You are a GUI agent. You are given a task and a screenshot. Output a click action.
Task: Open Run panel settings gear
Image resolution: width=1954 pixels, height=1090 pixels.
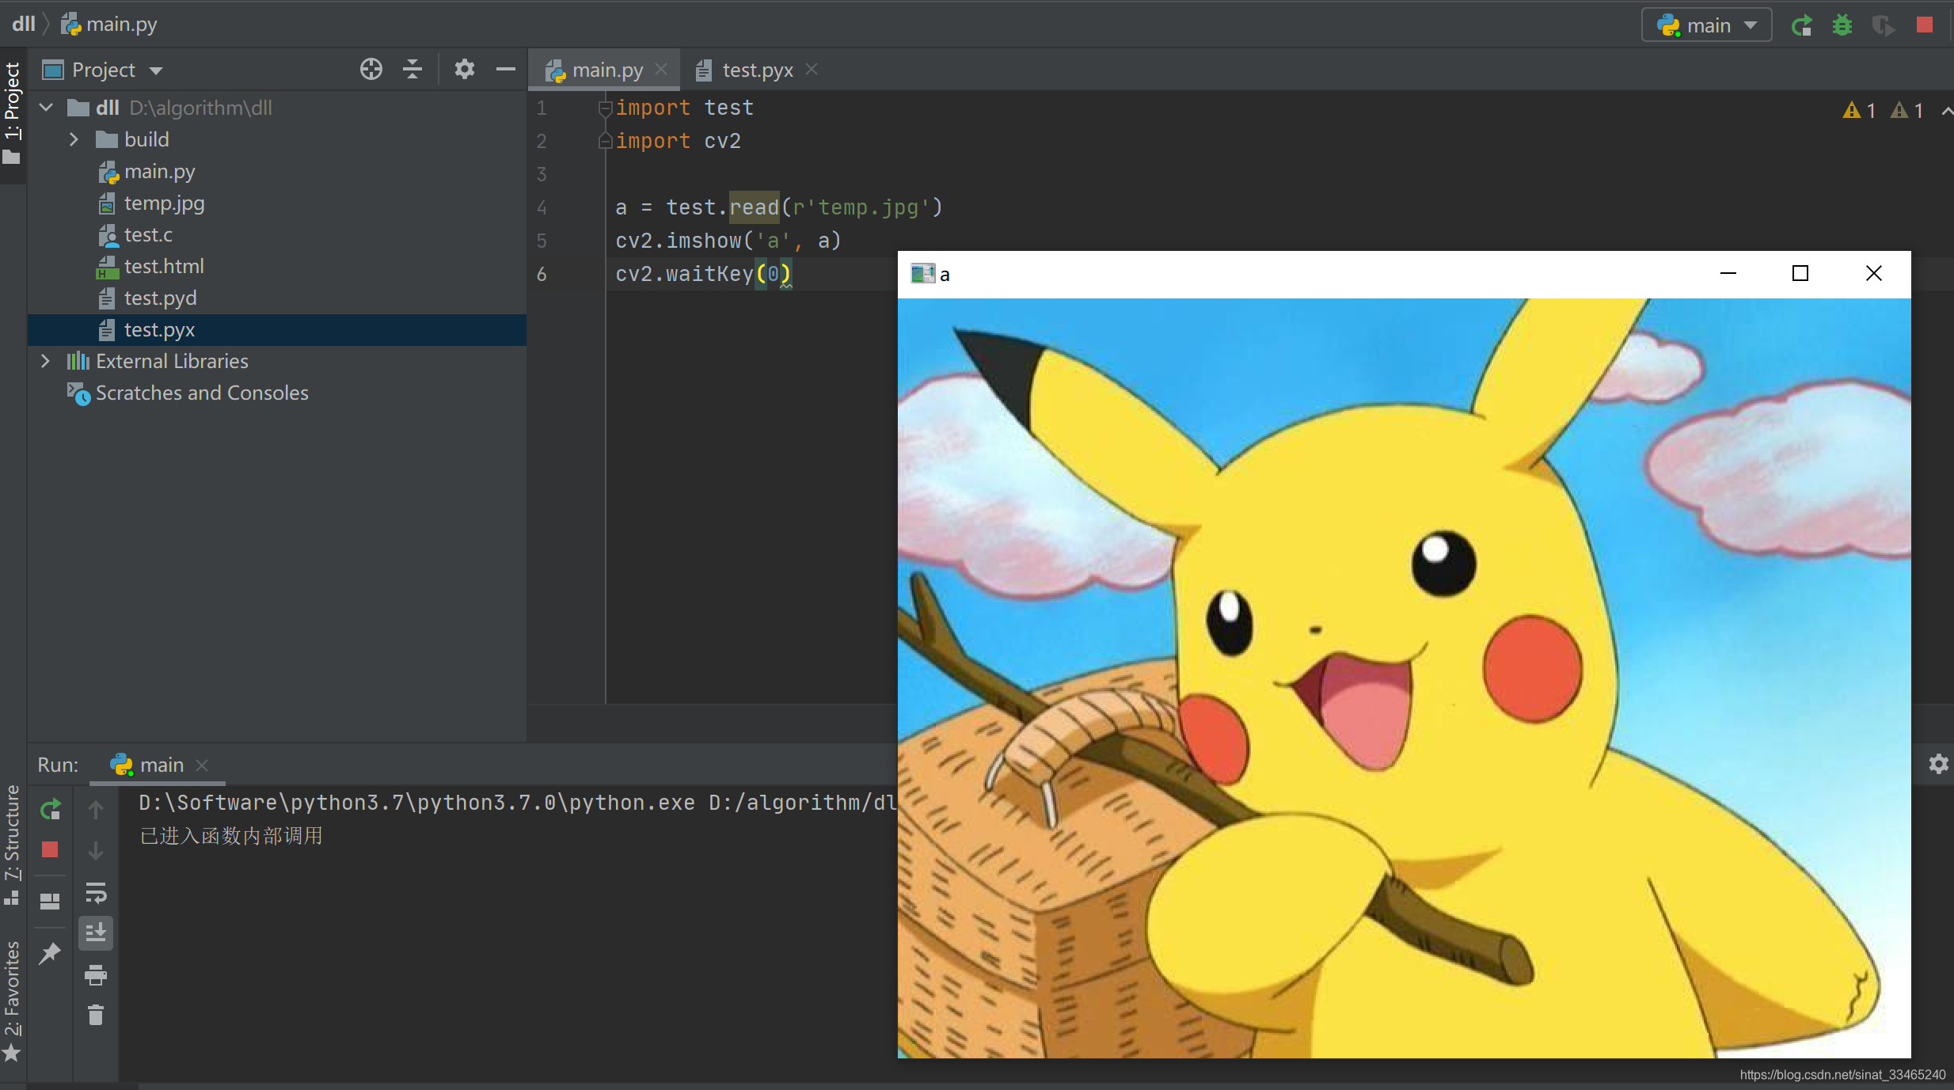pos(1938,764)
